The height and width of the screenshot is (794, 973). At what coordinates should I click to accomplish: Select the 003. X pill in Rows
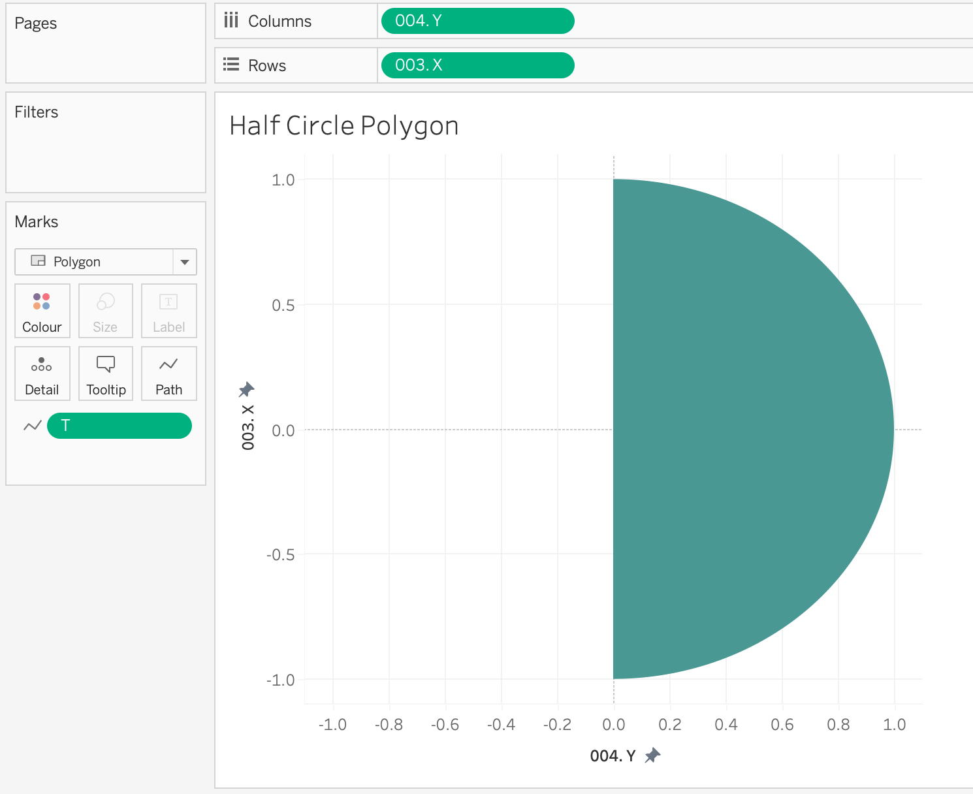pos(477,65)
